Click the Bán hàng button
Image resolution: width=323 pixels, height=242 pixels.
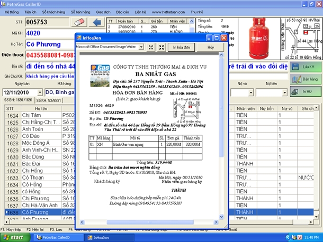(306, 79)
